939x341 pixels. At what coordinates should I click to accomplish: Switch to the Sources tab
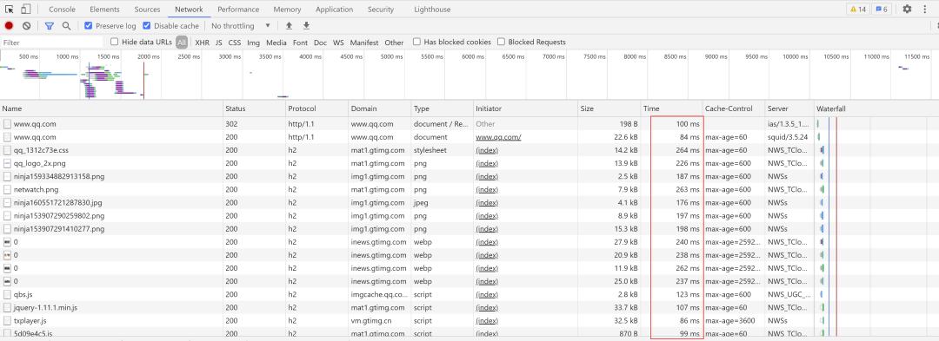coord(147,10)
